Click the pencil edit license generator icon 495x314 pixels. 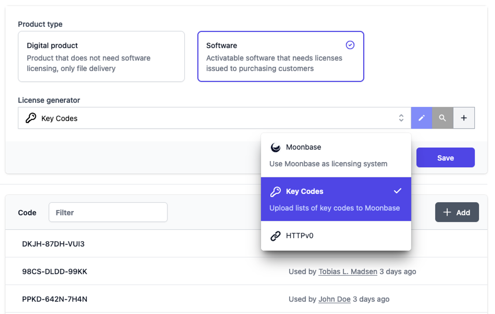(421, 118)
